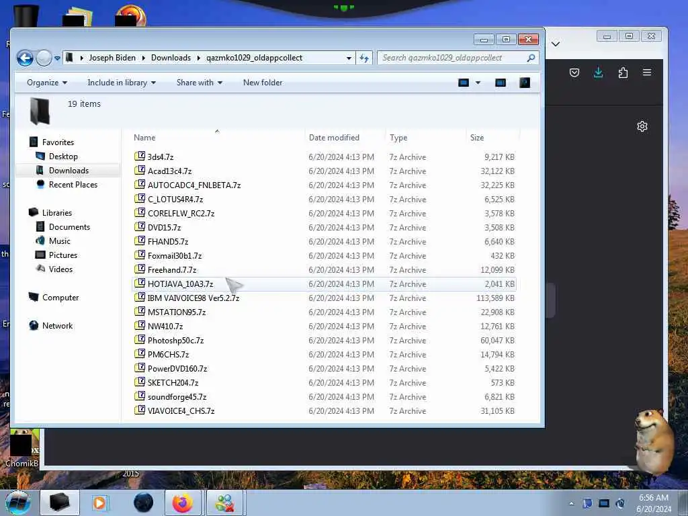Click the settings gear in Firefox page
Image resolution: width=688 pixels, height=516 pixels.
click(642, 126)
